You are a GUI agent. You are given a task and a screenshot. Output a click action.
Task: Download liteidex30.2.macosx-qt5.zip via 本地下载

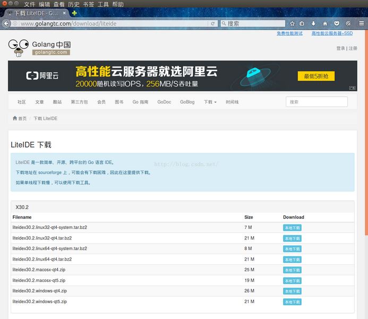click(x=292, y=281)
